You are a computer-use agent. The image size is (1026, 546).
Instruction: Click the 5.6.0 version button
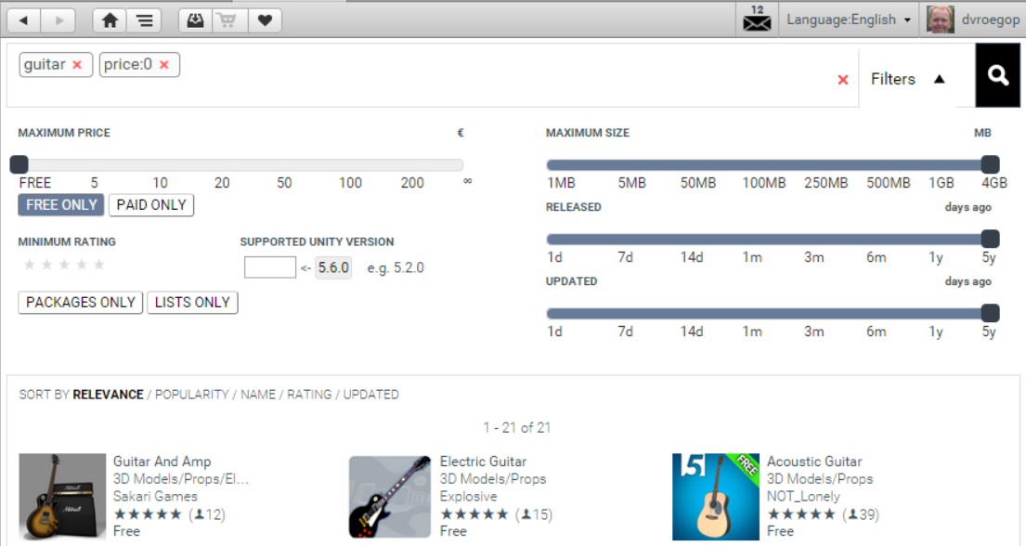[333, 267]
